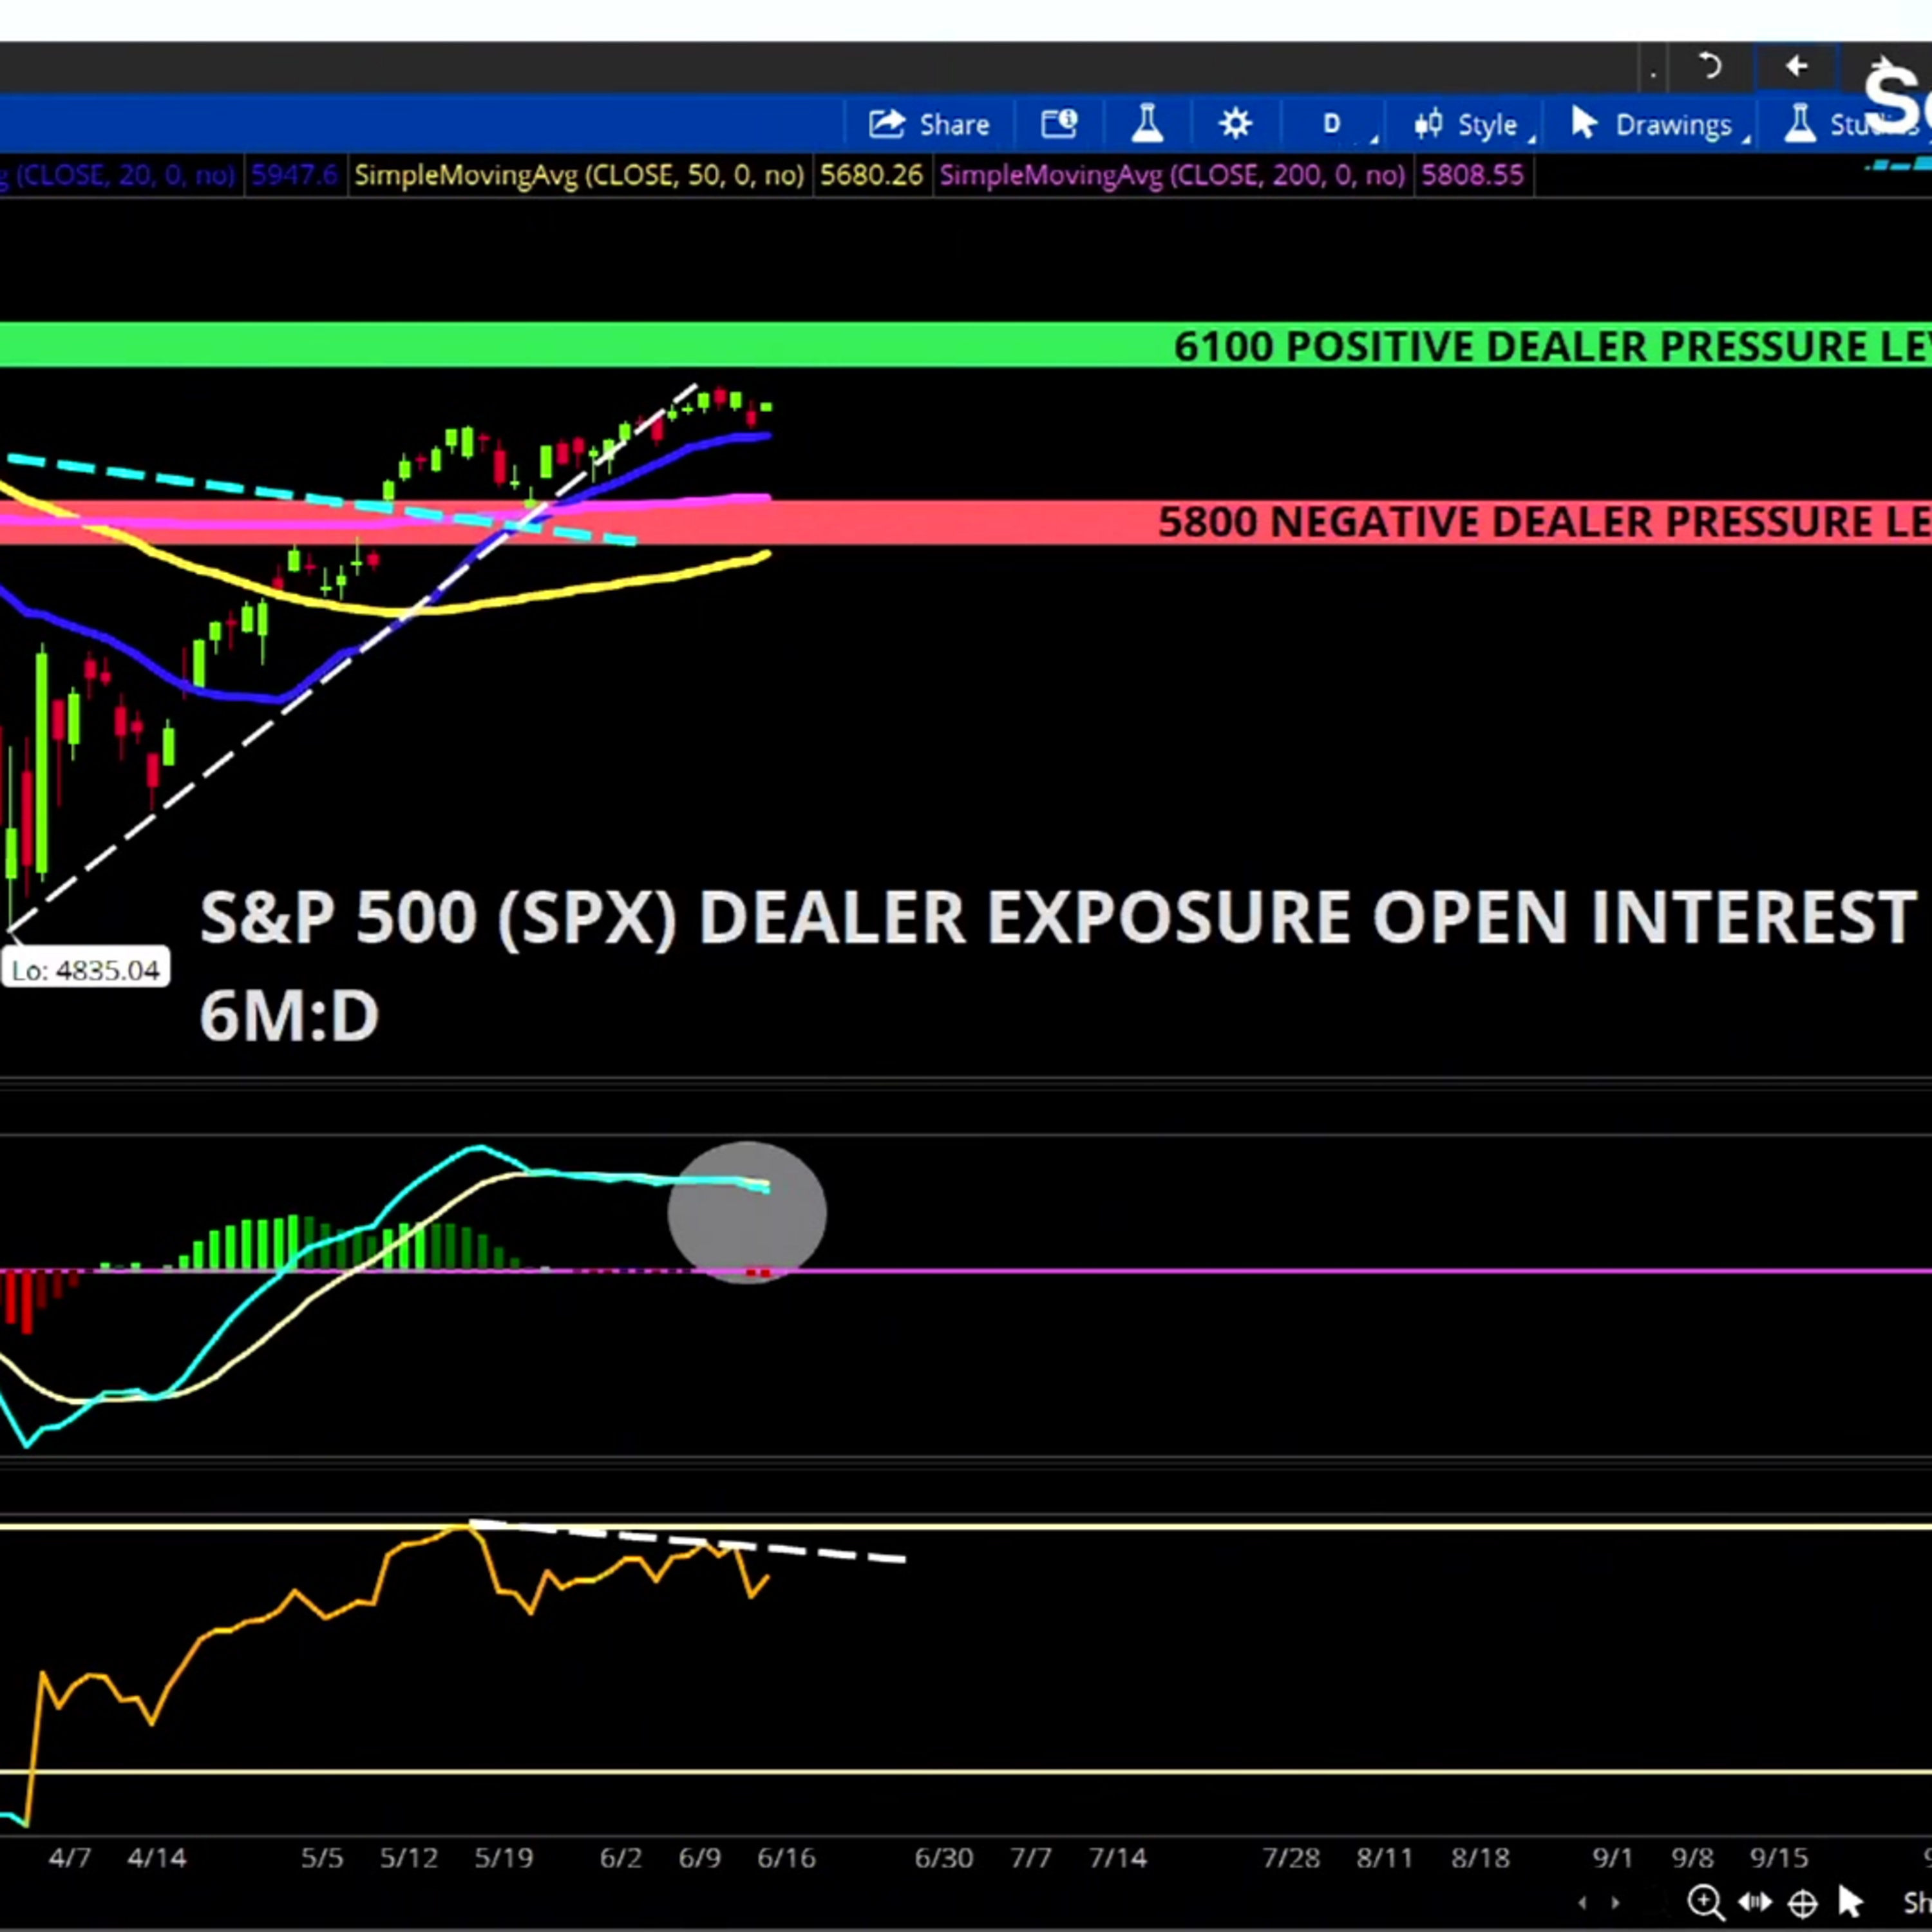Select the pointer cursor at bottom right

coord(1849,1902)
